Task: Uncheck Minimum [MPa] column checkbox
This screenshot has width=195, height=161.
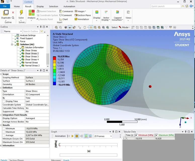Action: (136, 135)
